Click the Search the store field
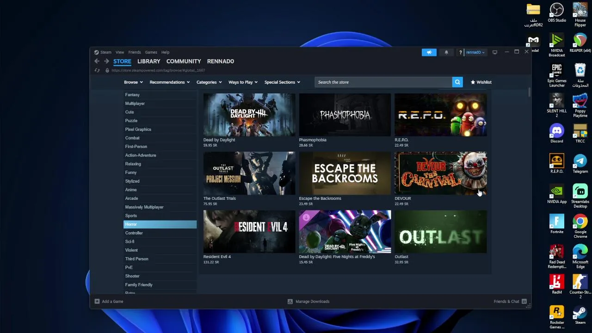Image resolution: width=592 pixels, height=333 pixels. [383, 82]
